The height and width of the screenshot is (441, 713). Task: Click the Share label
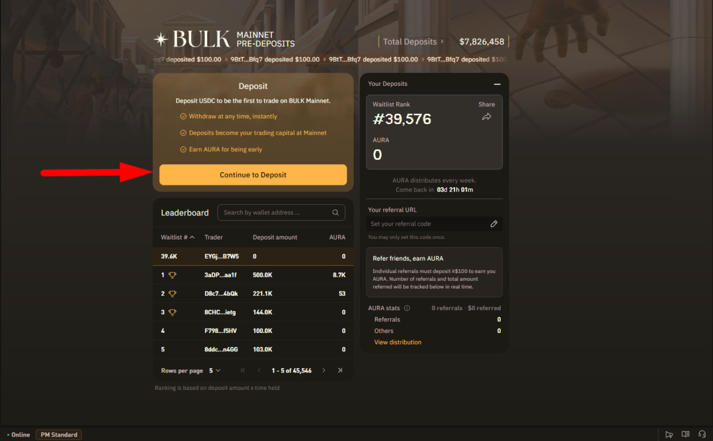coord(486,104)
